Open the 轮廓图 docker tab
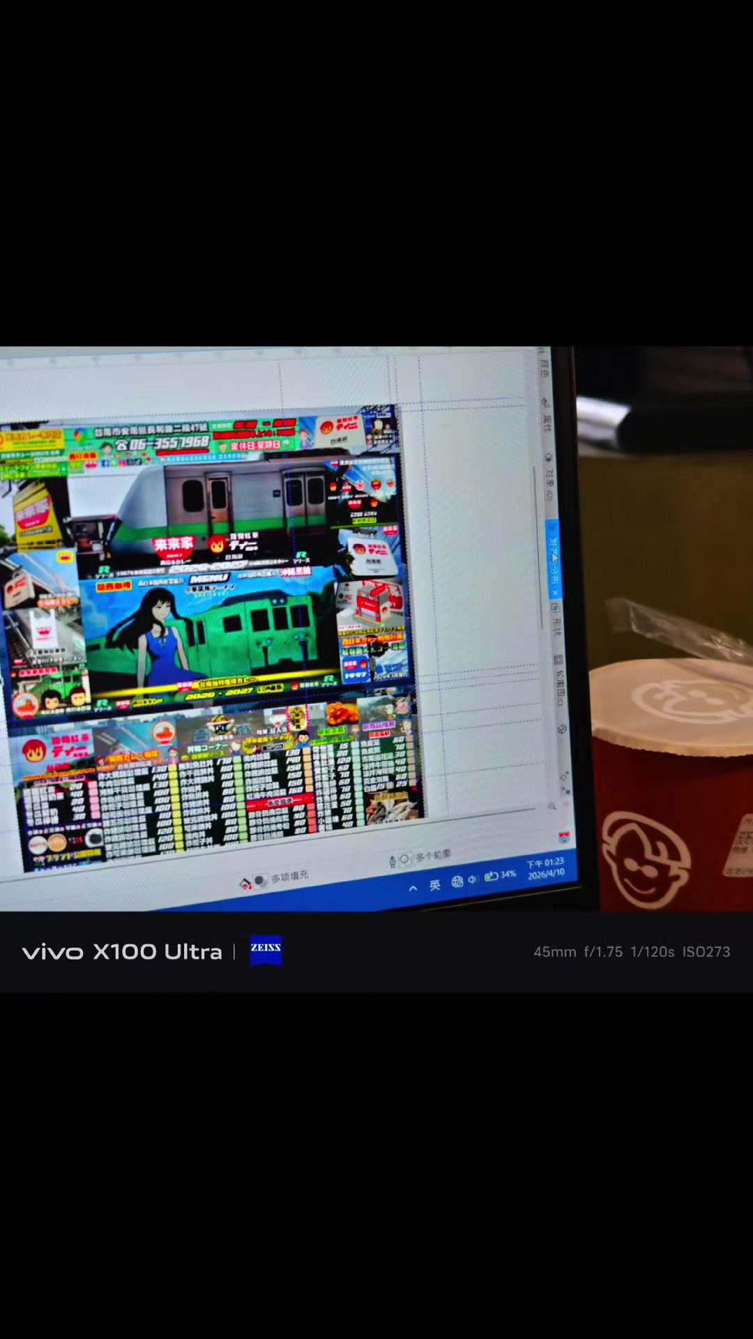The image size is (753, 1339). pyautogui.click(x=560, y=680)
